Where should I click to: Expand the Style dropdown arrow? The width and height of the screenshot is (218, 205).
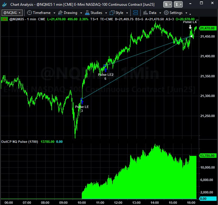tap(127, 13)
